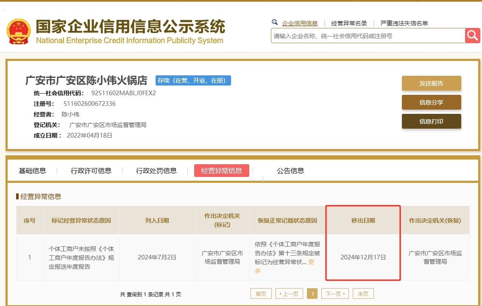The image size is (482, 306).
Task: Click the national emblem logo
Action: [x=19, y=31]
